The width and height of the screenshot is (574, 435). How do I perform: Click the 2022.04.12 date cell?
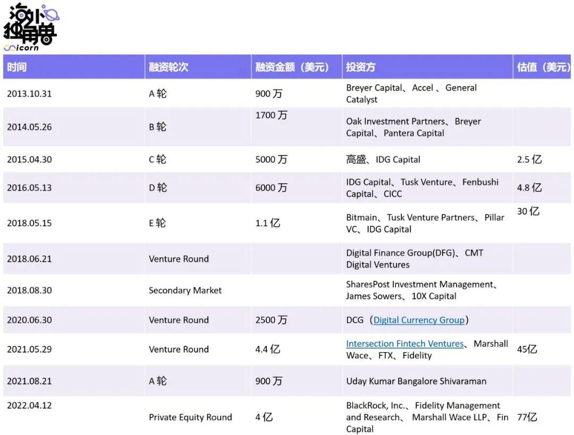tap(29, 405)
